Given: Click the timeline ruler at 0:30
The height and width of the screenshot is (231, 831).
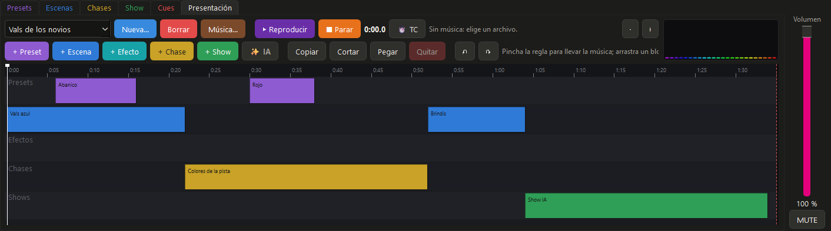Looking at the screenshot, I should (x=250, y=70).
